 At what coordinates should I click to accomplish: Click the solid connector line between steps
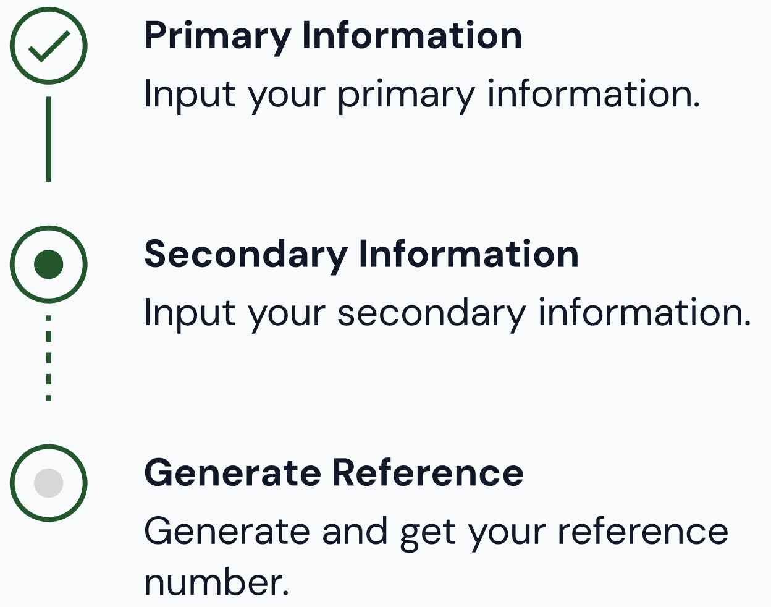pyautogui.click(x=49, y=139)
